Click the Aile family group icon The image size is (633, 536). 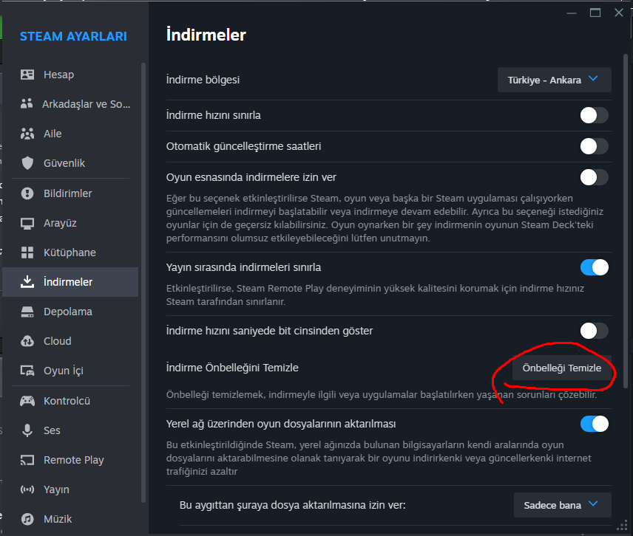27,134
